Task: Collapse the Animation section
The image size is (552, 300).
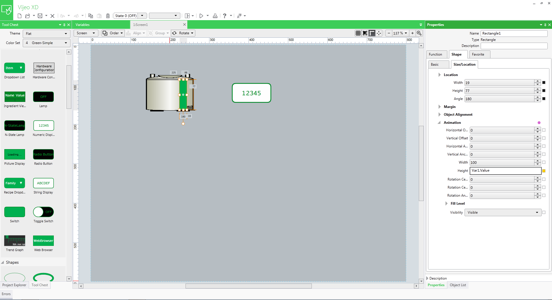Action: pyautogui.click(x=439, y=123)
